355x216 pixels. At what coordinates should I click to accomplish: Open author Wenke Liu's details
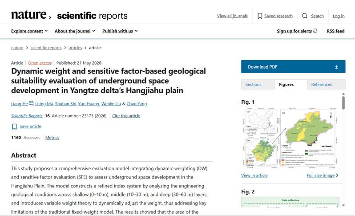(111, 104)
